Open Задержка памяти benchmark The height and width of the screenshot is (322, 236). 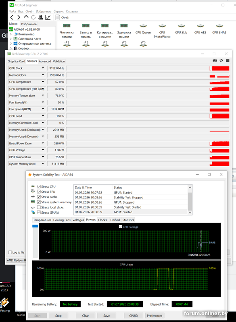coord(124,31)
